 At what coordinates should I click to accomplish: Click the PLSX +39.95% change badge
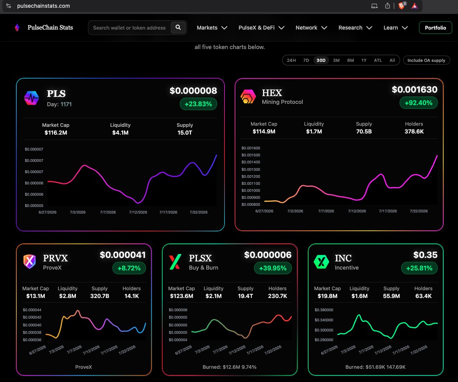(273, 268)
